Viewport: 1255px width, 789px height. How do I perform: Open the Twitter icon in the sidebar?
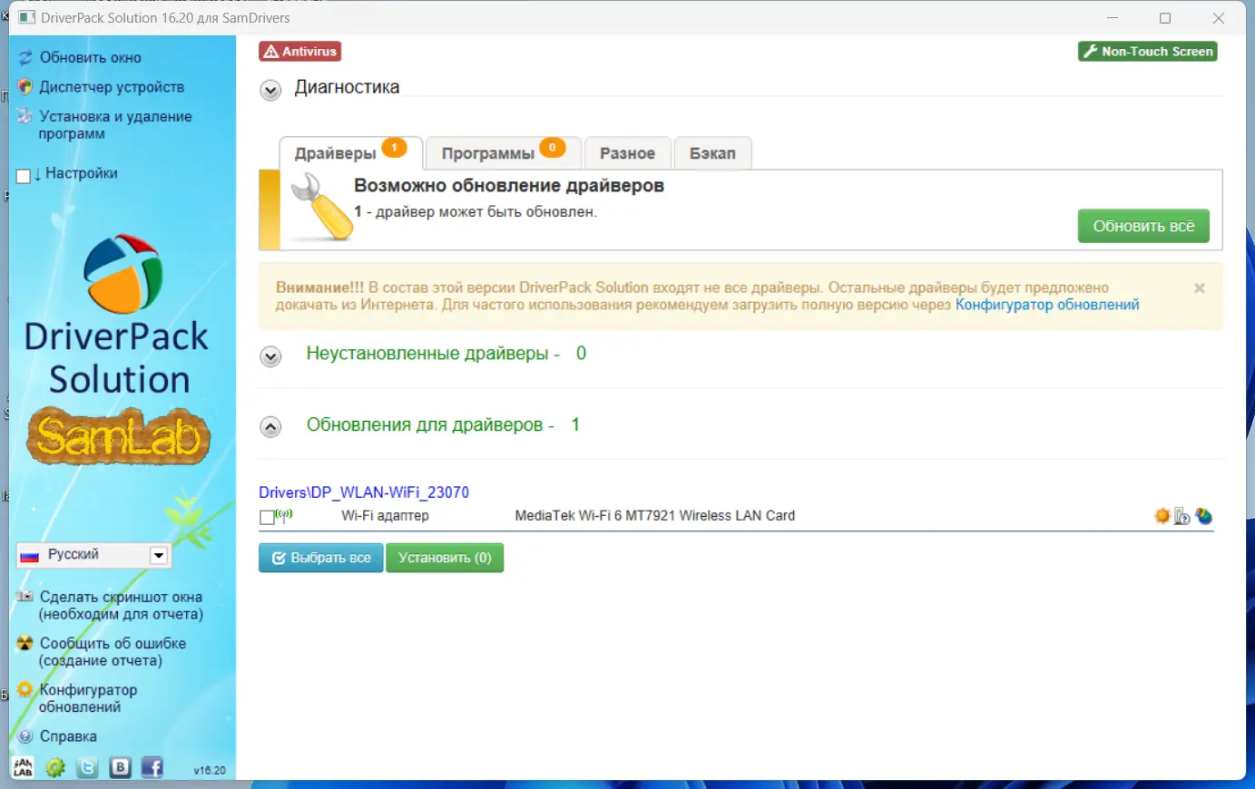pyautogui.click(x=87, y=768)
